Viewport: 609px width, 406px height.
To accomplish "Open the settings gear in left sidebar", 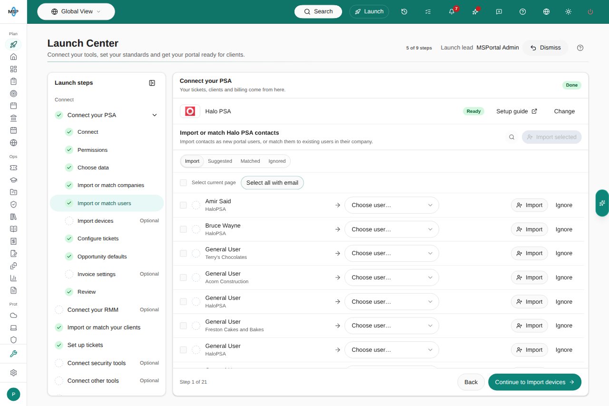I will tap(13, 373).
